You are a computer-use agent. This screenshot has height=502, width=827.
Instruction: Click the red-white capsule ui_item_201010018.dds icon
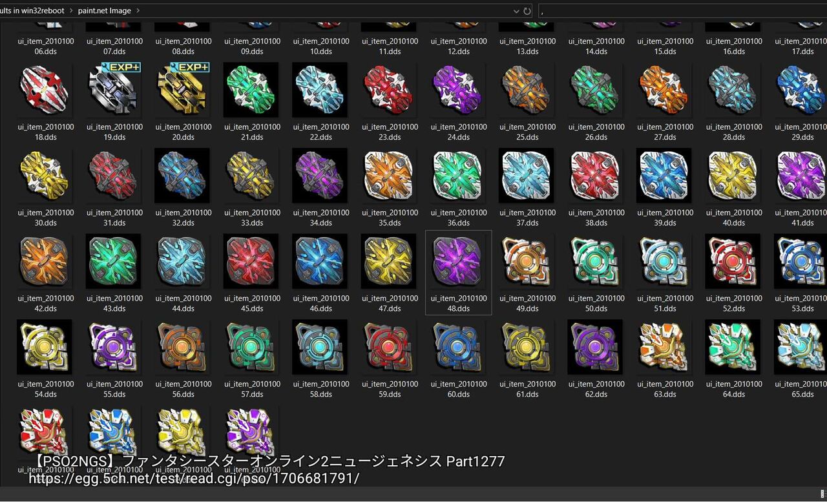tap(45, 90)
